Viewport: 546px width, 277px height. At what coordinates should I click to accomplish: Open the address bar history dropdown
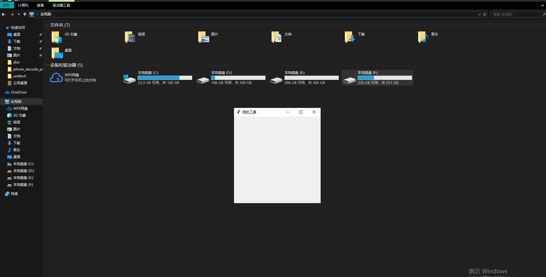click(x=480, y=14)
